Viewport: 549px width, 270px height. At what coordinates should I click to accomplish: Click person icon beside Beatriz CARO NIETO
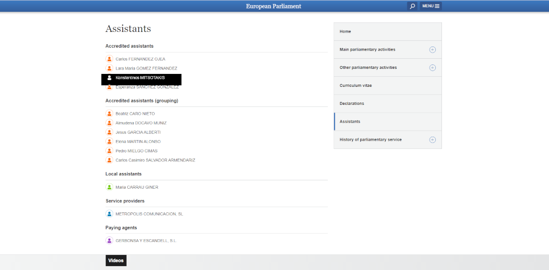(109, 114)
